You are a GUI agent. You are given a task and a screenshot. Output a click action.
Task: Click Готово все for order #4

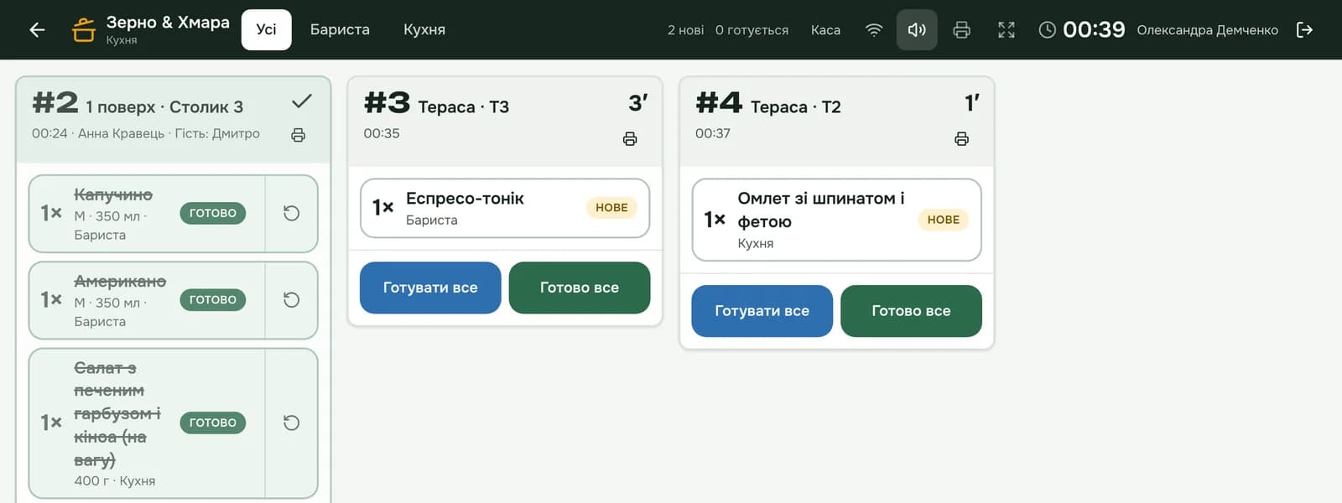[x=911, y=311]
